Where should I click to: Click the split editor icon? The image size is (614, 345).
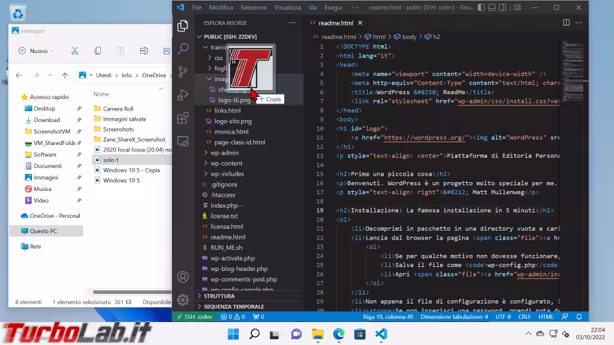click(x=565, y=22)
